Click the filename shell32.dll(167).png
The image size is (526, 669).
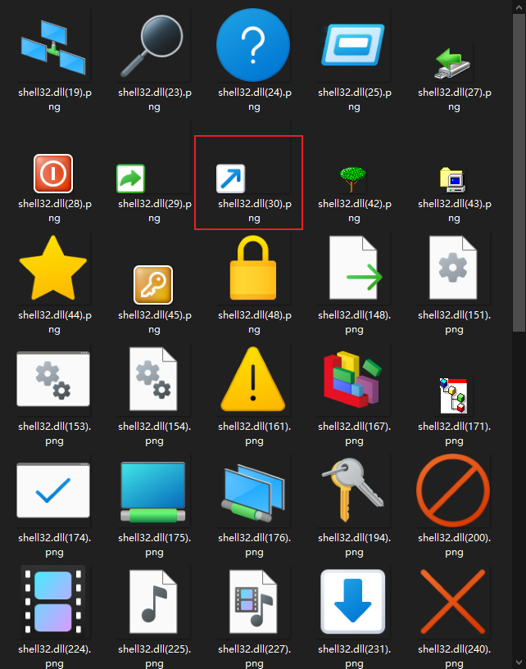pyautogui.click(x=355, y=433)
